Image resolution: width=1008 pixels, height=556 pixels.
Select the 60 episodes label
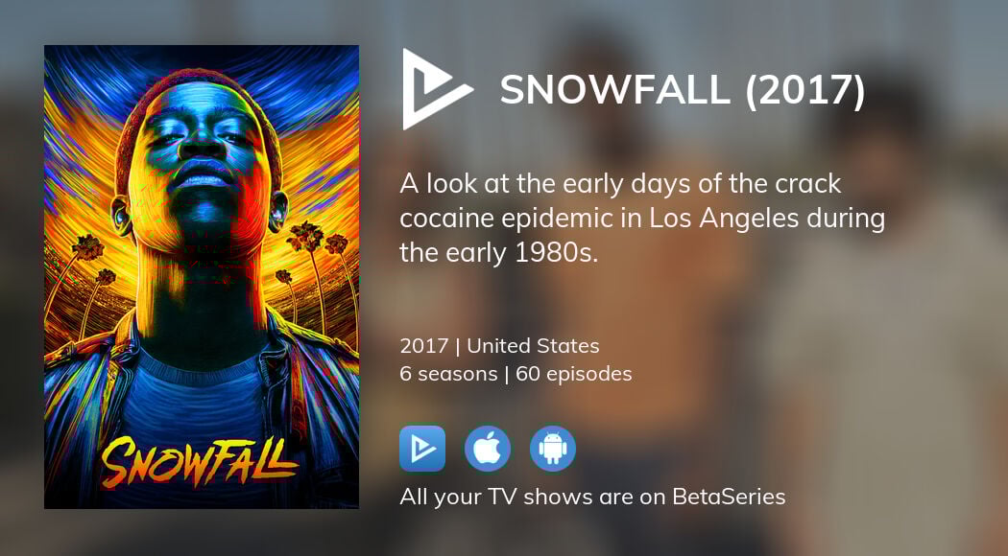click(x=573, y=374)
